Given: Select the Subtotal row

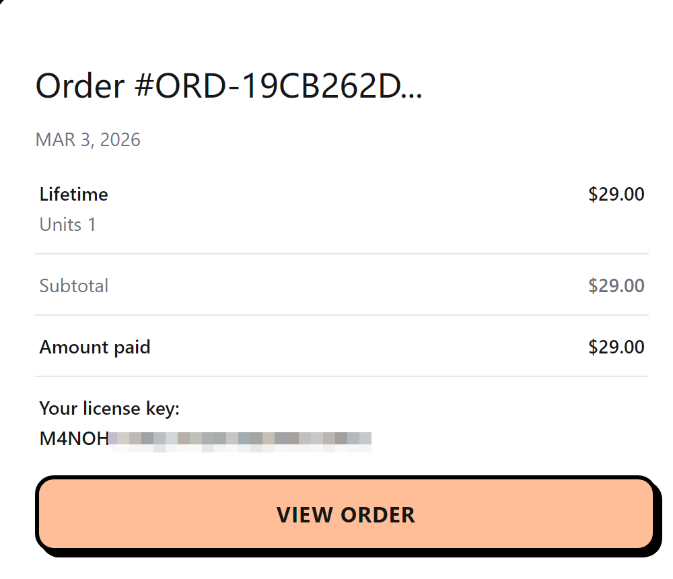Looking at the screenshot, I should [x=73, y=285].
